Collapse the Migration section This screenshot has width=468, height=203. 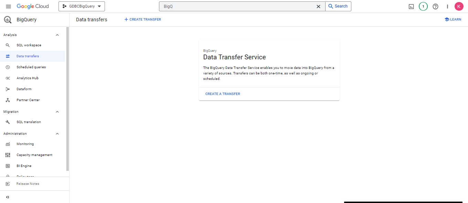[57, 112]
